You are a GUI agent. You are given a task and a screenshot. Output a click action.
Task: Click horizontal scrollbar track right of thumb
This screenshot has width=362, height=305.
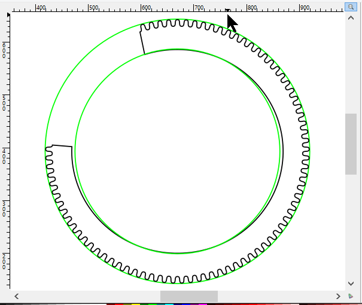coord(269,296)
